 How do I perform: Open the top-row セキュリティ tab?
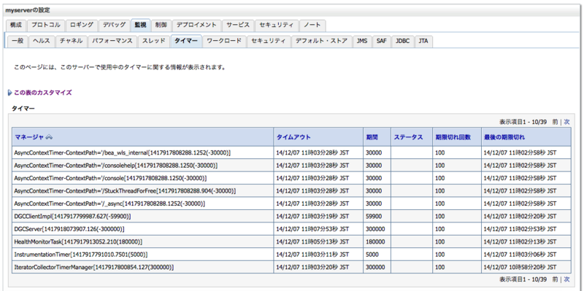pyautogui.click(x=277, y=25)
